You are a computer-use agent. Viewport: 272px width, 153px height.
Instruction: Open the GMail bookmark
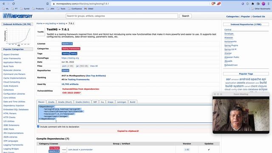point(89,8)
